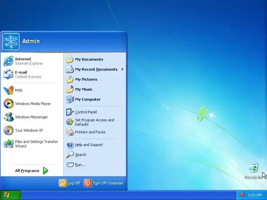Expand the All Programs green arrow
The width and height of the screenshot is (267, 200).
tap(45, 171)
